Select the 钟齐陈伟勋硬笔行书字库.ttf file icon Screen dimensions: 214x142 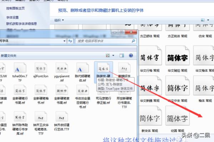pos(20,116)
